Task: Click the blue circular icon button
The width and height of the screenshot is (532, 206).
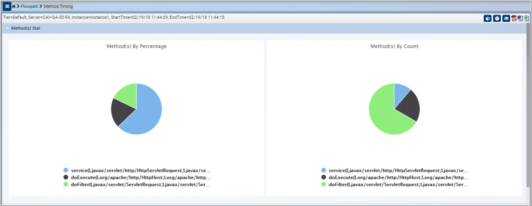Action: [497, 18]
